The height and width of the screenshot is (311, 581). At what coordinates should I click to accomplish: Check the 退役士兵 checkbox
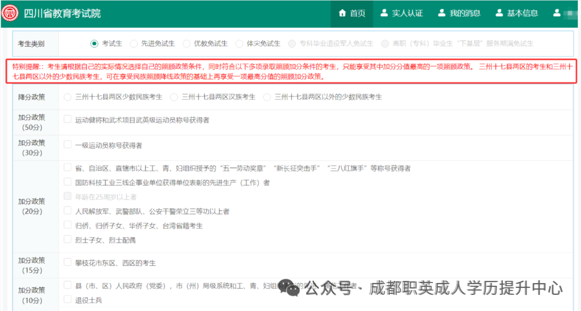[67, 299]
